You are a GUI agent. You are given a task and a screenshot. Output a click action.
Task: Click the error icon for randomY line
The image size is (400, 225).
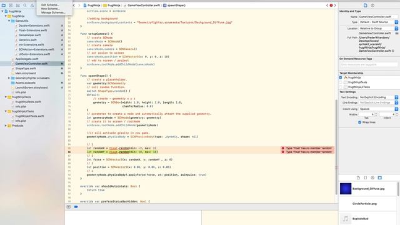point(282,152)
